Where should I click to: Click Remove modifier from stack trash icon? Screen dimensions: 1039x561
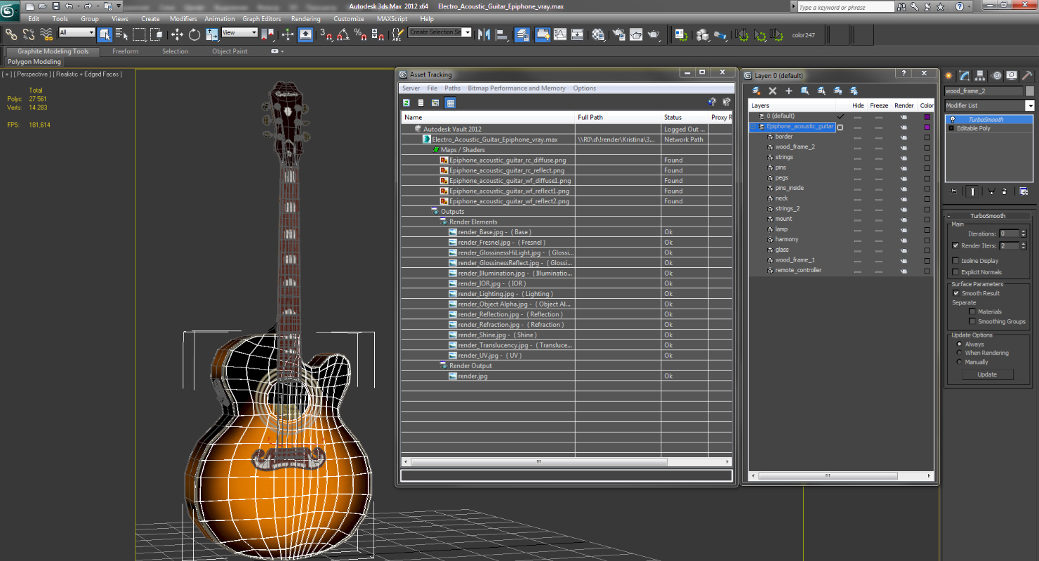pos(1005,191)
